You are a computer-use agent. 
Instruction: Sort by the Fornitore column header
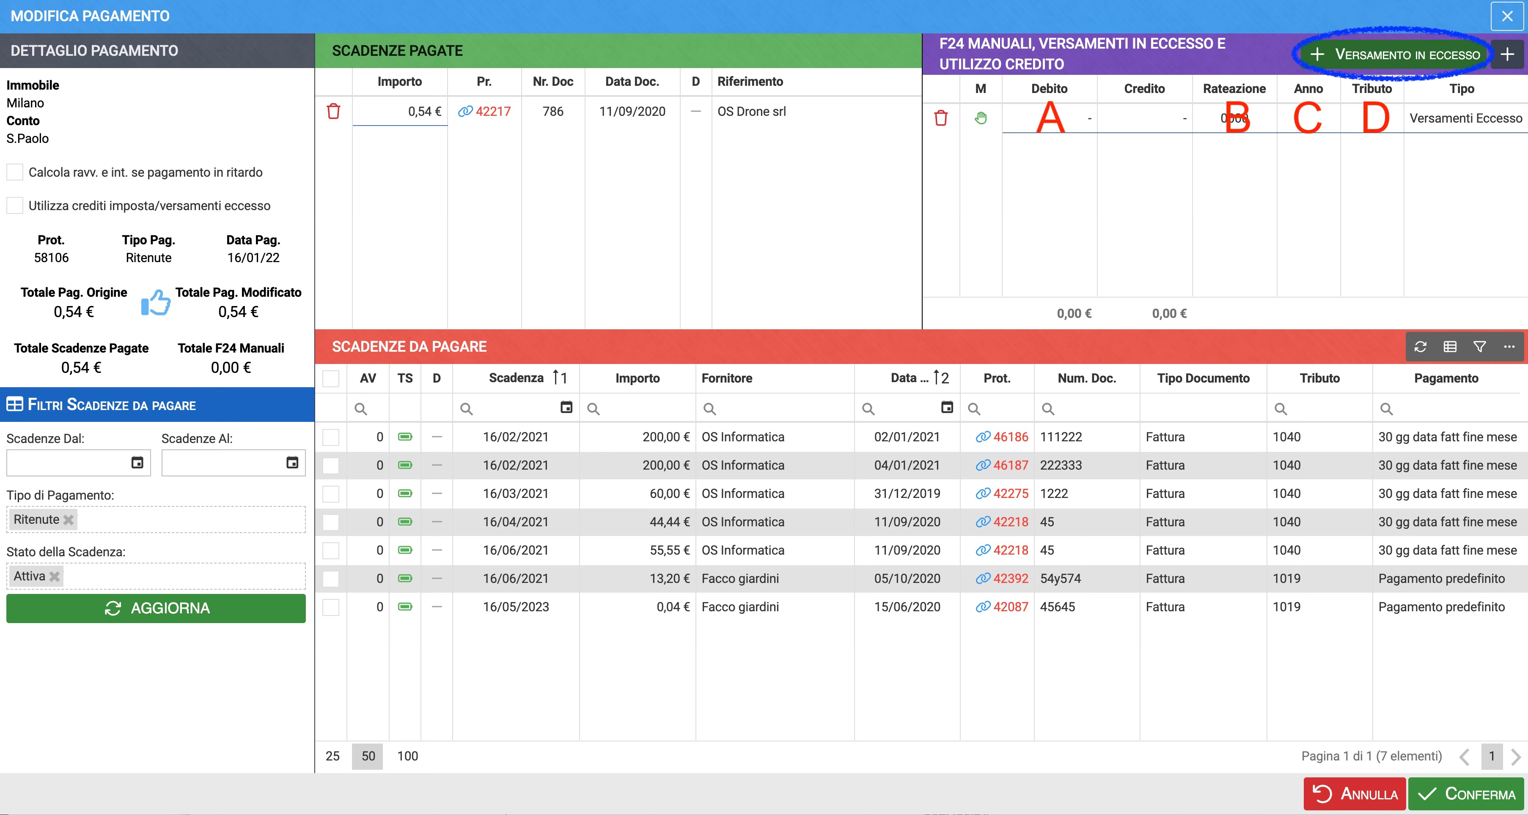click(727, 378)
